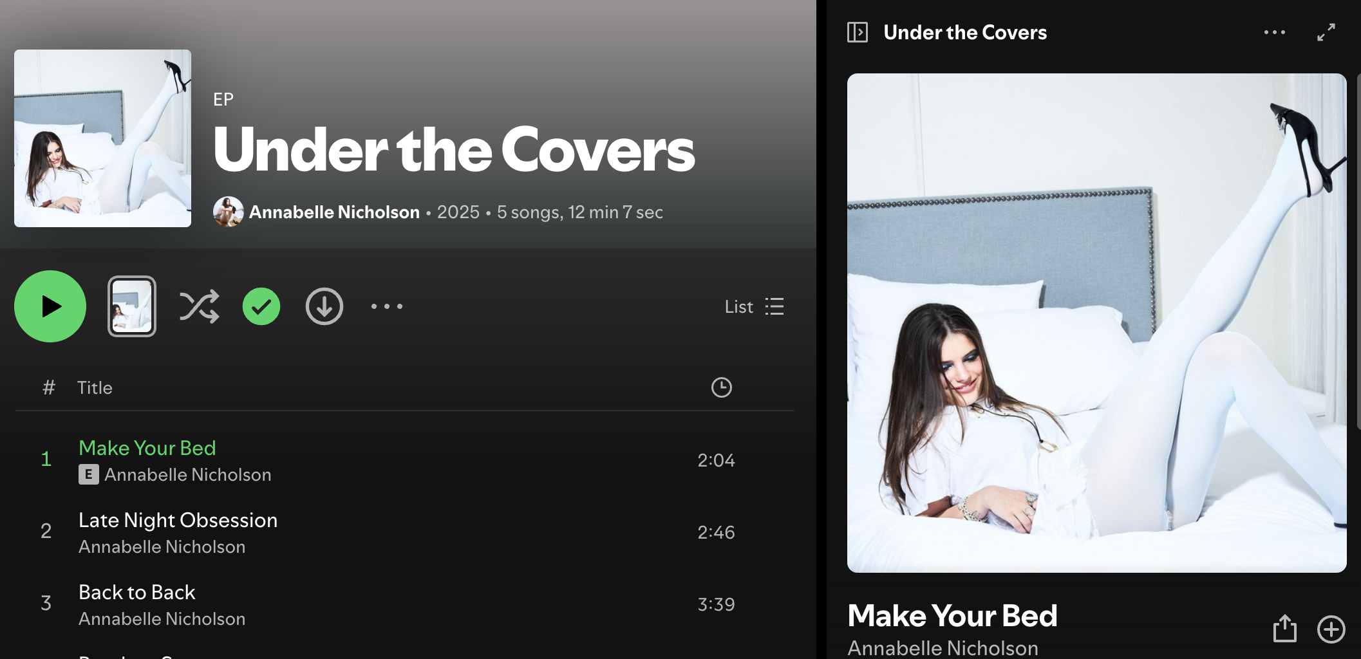Share Make Your Bed using share icon

click(1285, 628)
